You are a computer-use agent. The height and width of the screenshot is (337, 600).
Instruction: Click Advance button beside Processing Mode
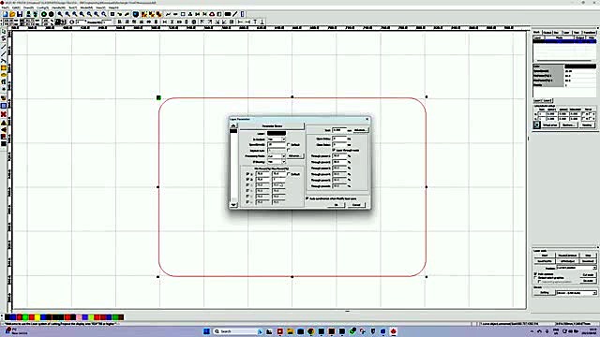(294, 156)
